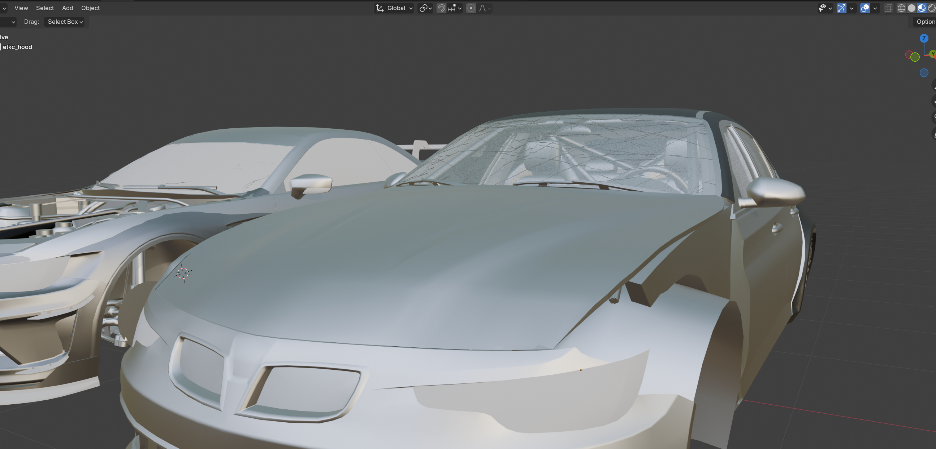This screenshot has width=936, height=449.
Task: Open the Add menu
Action: (67, 8)
